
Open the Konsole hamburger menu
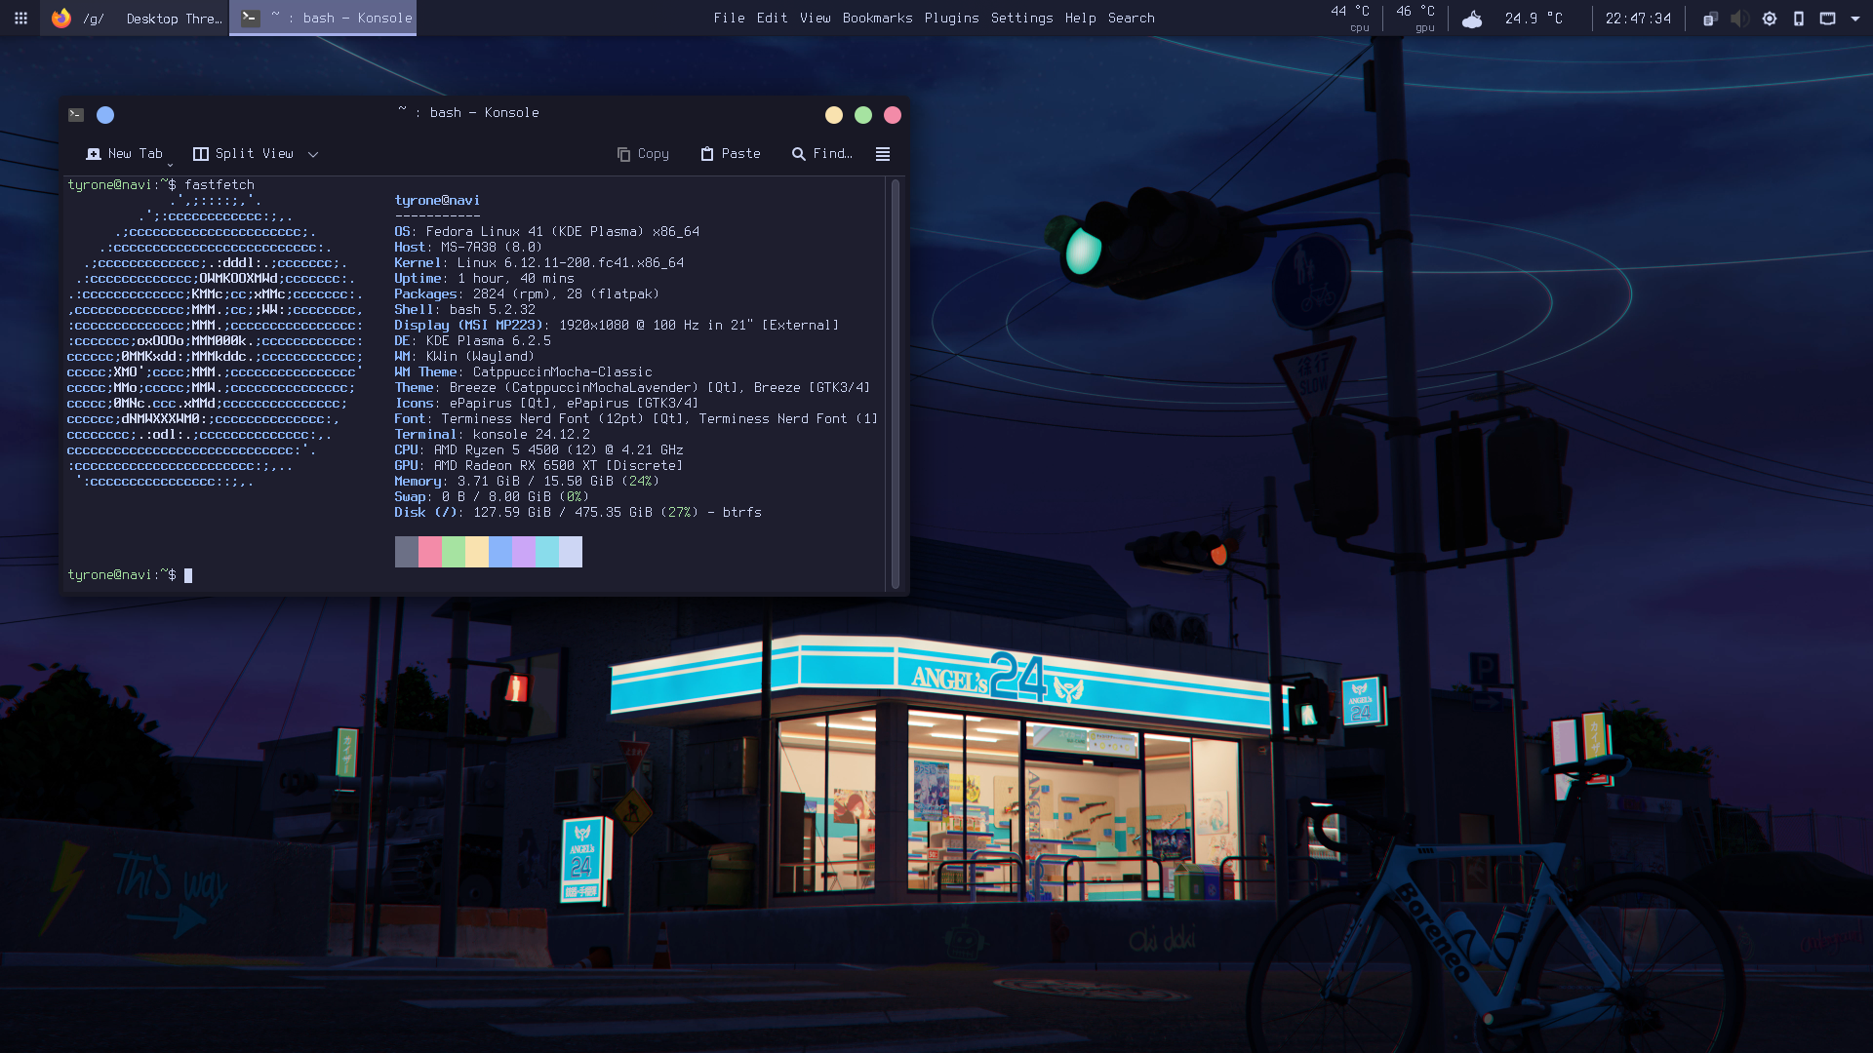click(883, 154)
